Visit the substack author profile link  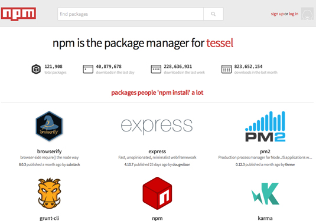(73, 164)
